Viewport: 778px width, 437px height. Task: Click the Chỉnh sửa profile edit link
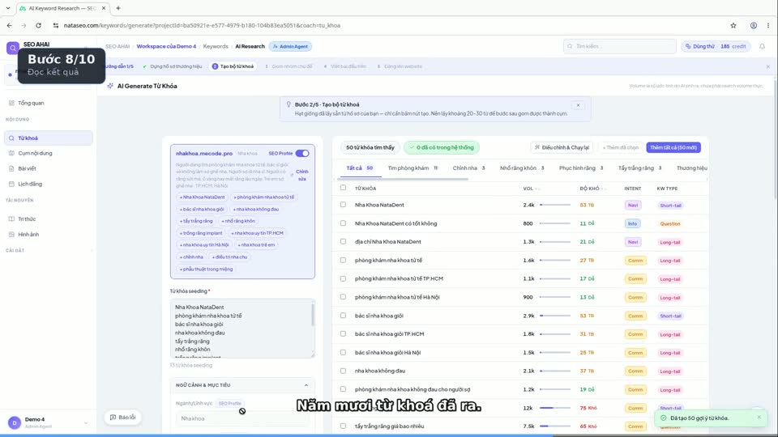(301, 175)
